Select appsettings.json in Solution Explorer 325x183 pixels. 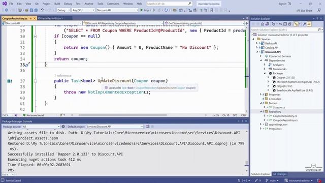click(278, 125)
